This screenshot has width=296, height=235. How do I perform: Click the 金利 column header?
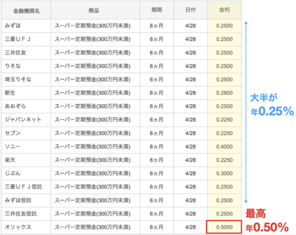224,10
